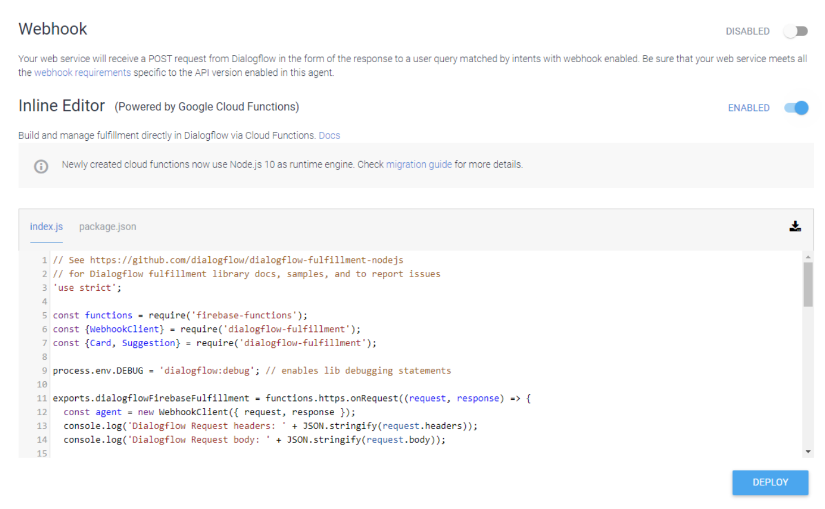825x509 pixels.
Task: Deploy the cloud function
Action: (770, 482)
